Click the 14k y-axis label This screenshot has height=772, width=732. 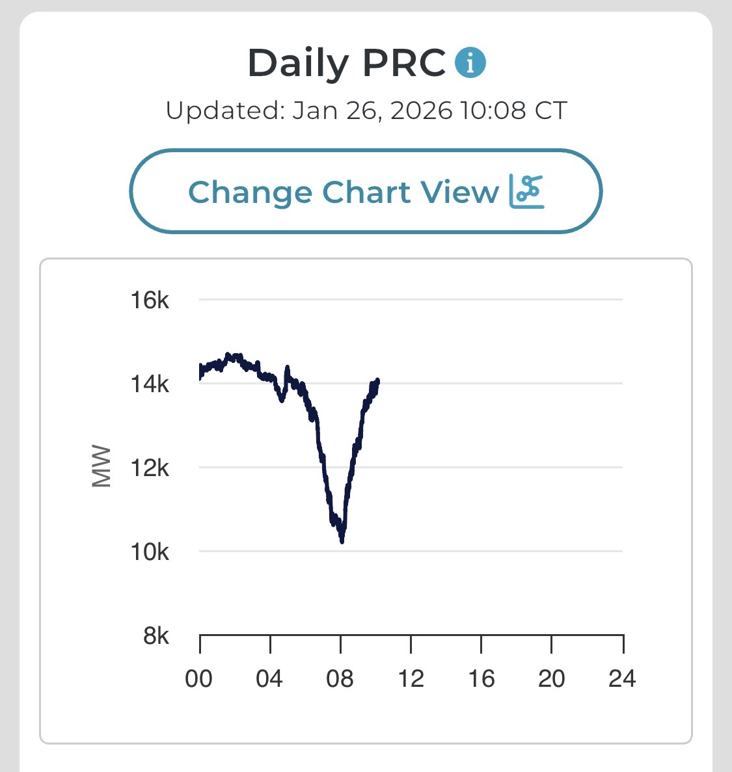150,384
